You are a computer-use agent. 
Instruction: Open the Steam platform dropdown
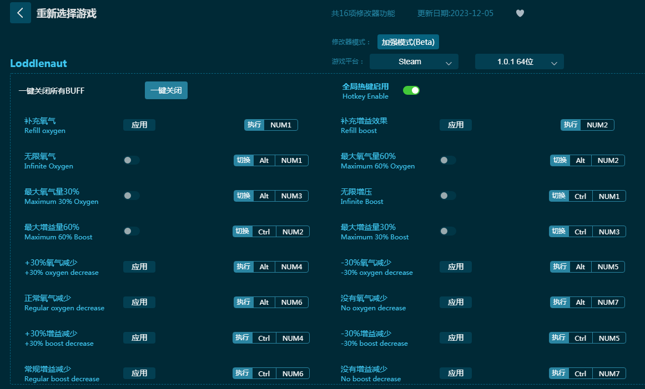pyautogui.click(x=414, y=62)
